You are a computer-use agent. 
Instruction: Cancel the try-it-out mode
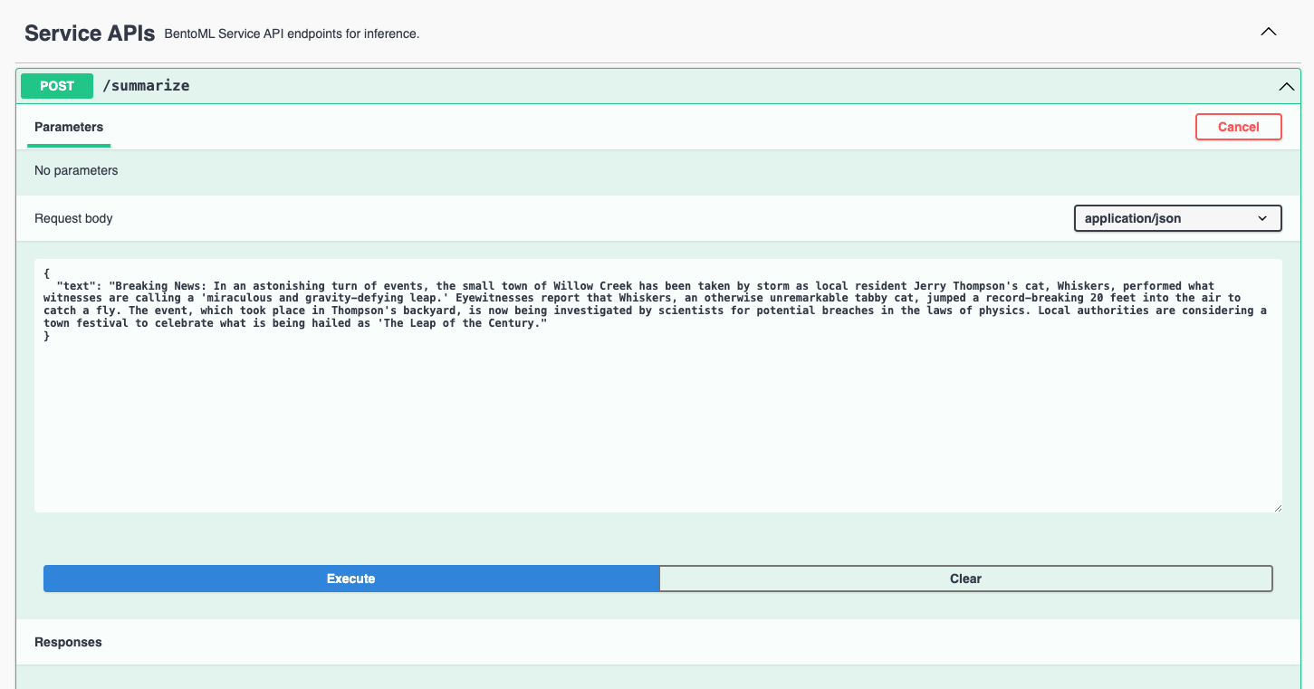click(x=1238, y=127)
